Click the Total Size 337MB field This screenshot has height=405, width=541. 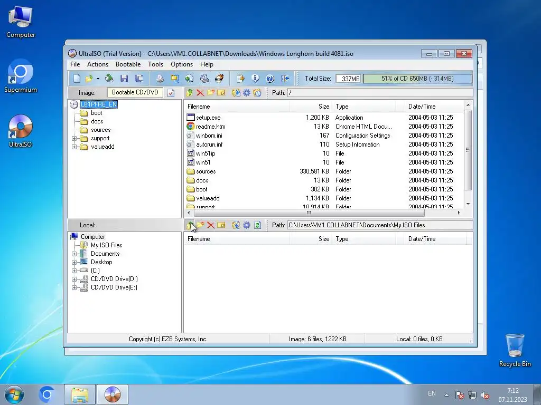348,79
